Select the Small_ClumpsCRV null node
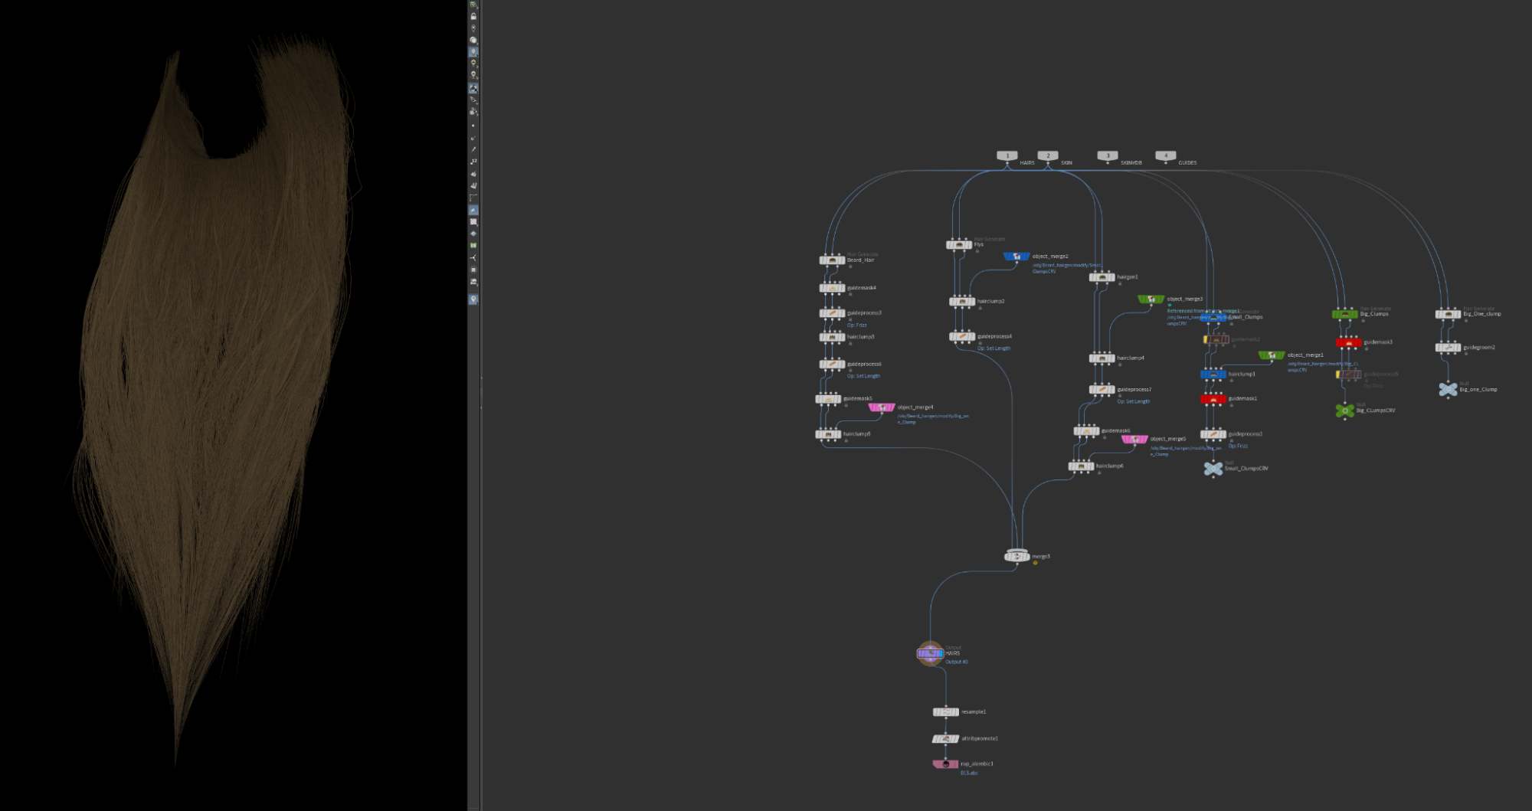Viewport: 1532px width, 811px height. click(1213, 469)
